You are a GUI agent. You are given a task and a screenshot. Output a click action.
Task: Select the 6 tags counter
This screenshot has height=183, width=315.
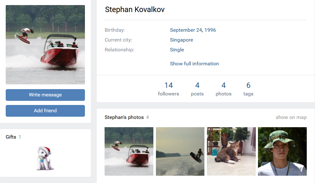point(248,89)
